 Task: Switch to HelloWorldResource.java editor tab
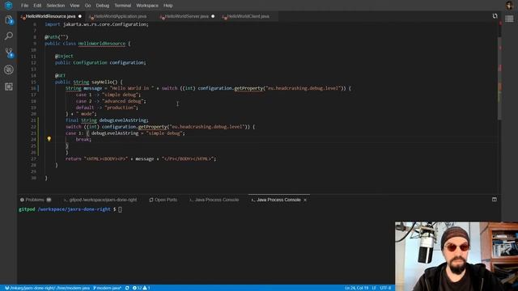pyautogui.click(x=50, y=16)
